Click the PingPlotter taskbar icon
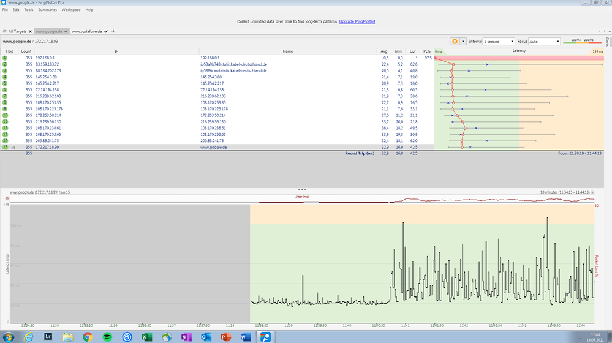Screen dimensions: 612x343 tap(265, 337)
